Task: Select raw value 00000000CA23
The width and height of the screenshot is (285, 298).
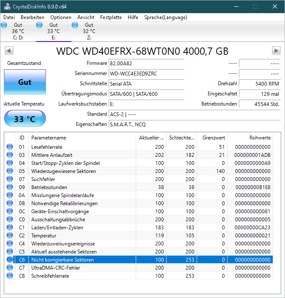Action: 252,228
